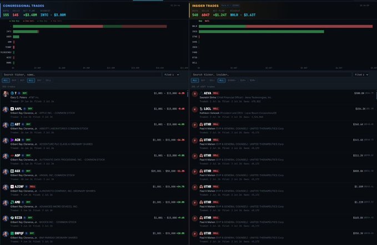The width and height of the screenshot is (377, 245).
Task: Toggle the Sell legend item in Insider chart
Action: (207, 21)
